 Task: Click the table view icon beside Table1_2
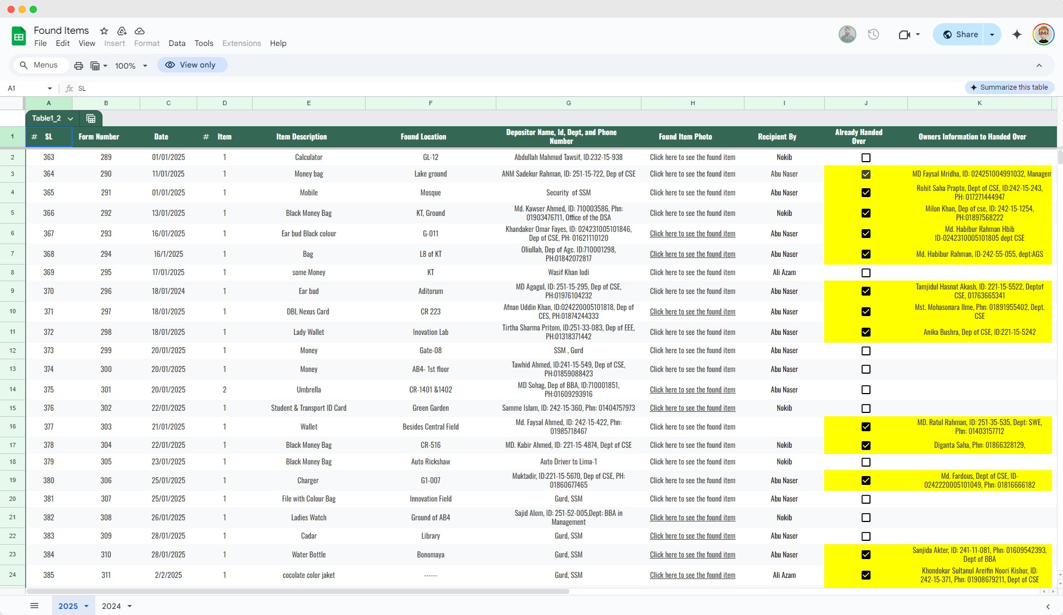pos(91,118)
